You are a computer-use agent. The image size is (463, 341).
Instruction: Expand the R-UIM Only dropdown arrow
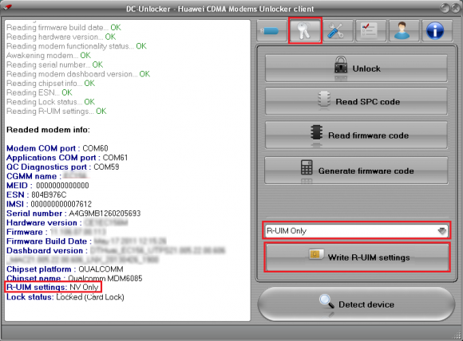click(x=441, y=231)
